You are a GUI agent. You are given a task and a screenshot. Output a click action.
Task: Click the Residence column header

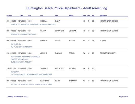103,15
